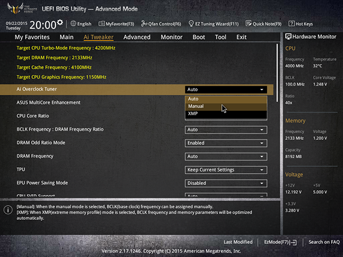Click Search on FAQ
This screenshot has width=343, height=257.
tap(324, 242)
